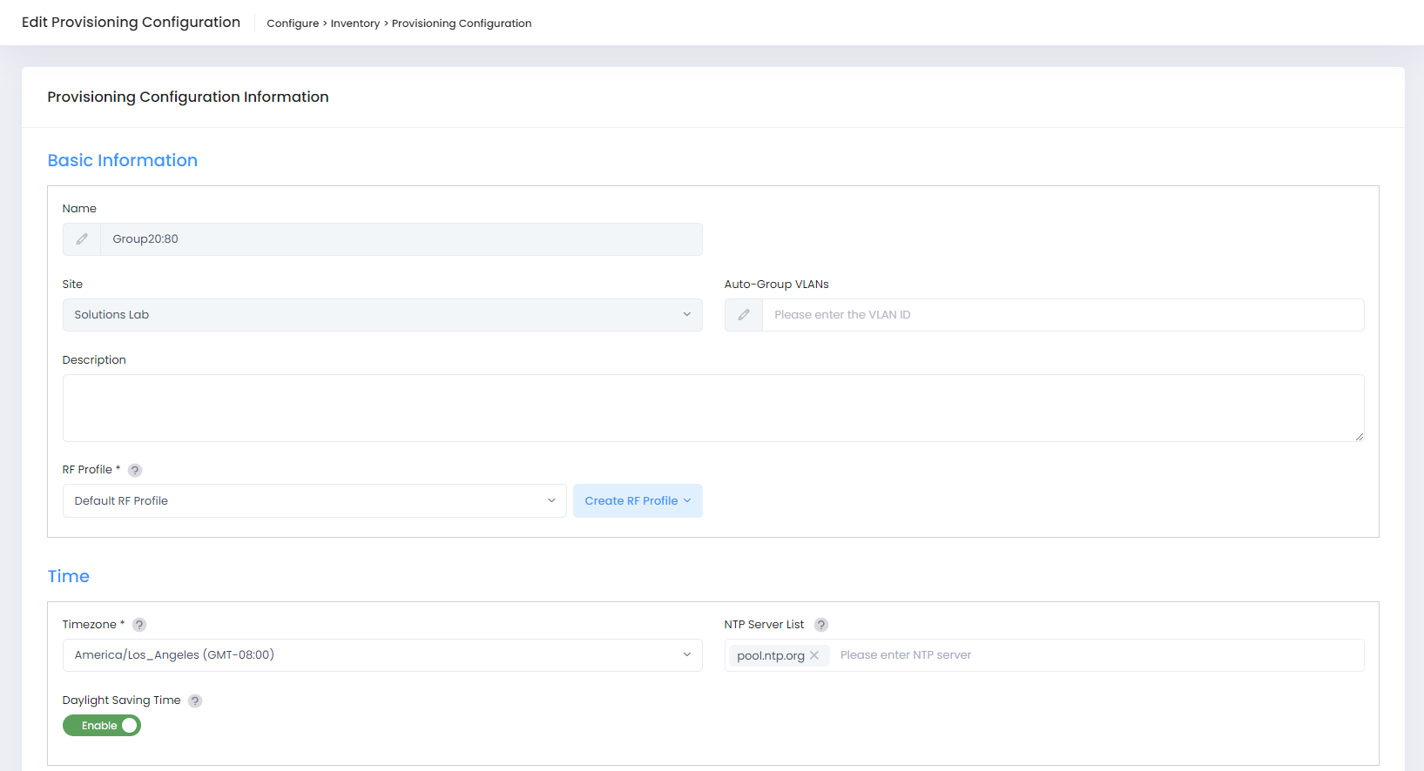This screenshot has height=771, width=1424.
Task: Click the NTP Server List help icon
Action: coord(821,625)
